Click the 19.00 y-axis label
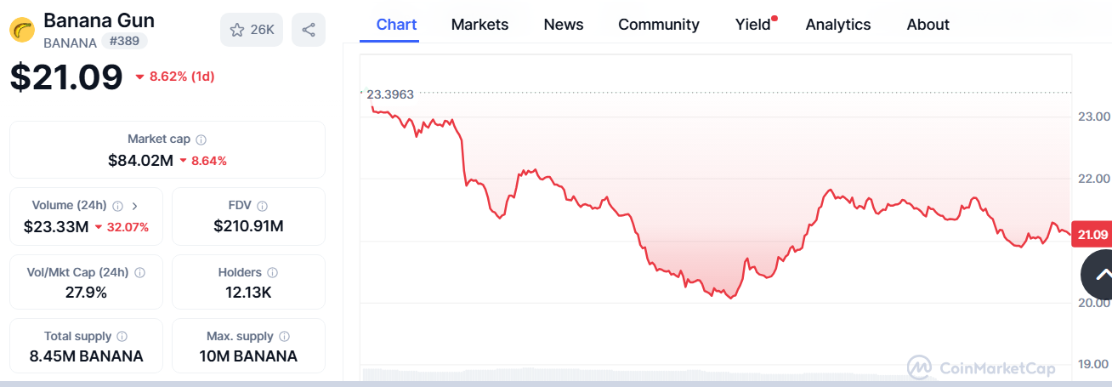 [x=1094, y=364]
